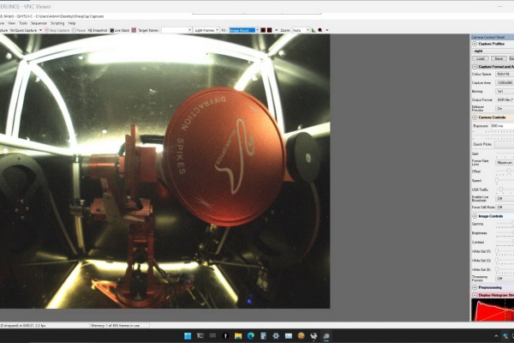Open the Sequencer menu
Screen dimensions: 514x343
click(x=39, y=23)
